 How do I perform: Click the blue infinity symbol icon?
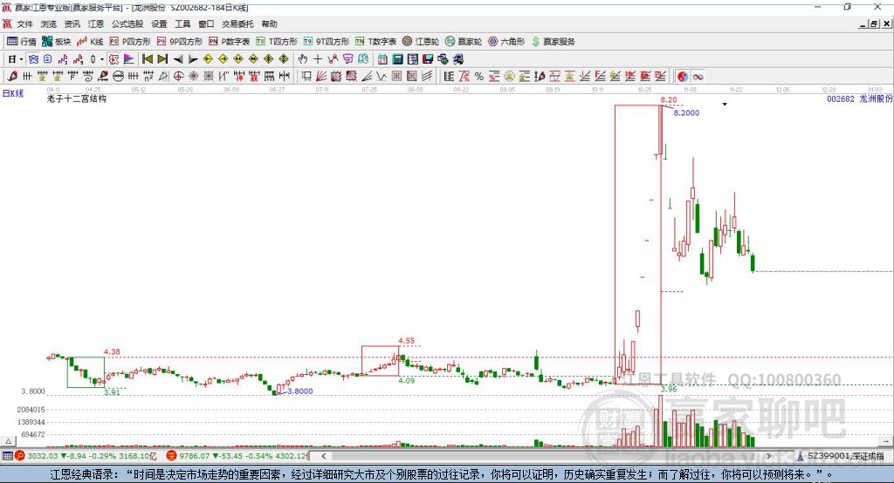[698, 77]
